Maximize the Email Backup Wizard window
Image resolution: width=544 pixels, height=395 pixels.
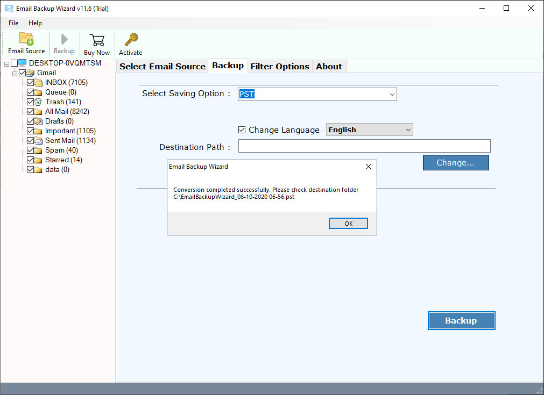pos(506,8)
